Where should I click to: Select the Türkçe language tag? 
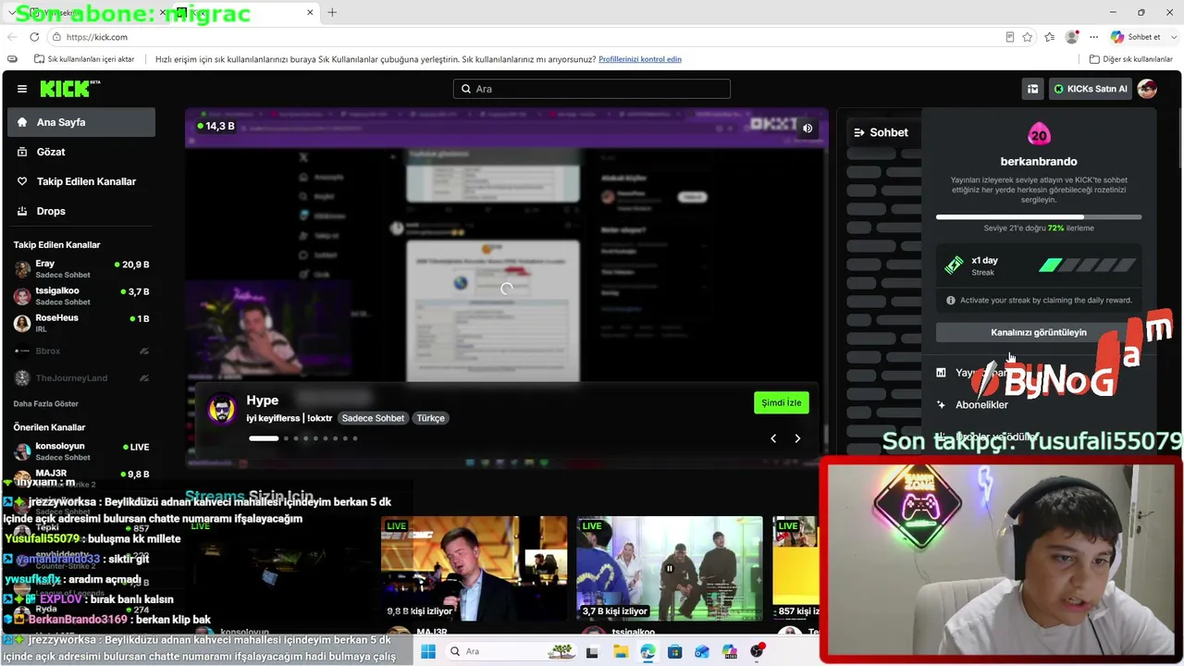pos(431,418)
